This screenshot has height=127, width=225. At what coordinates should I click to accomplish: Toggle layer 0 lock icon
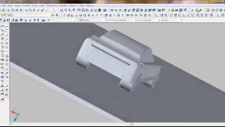click(x=8, y=15)
